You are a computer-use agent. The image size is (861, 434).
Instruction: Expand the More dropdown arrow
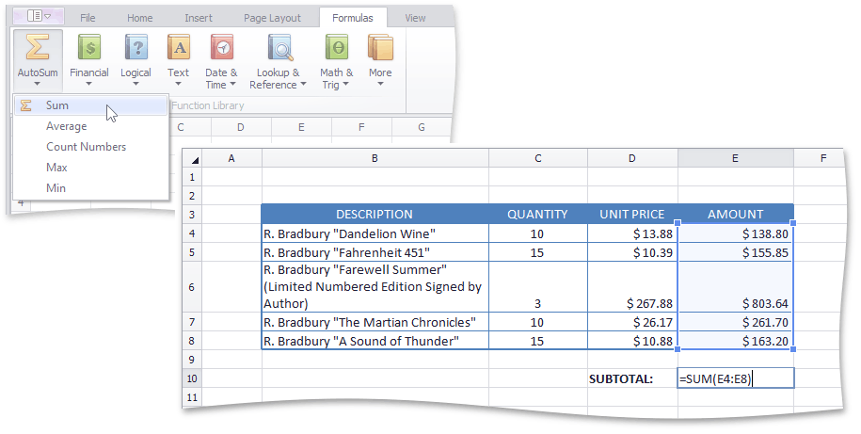coord(380,84)
